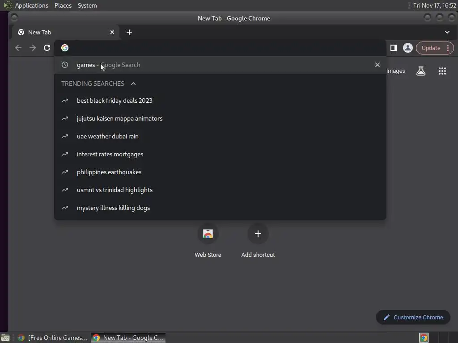Click trending icon beside best black friday
This screenshot has height=343, width=458.
tap(65, 100)
